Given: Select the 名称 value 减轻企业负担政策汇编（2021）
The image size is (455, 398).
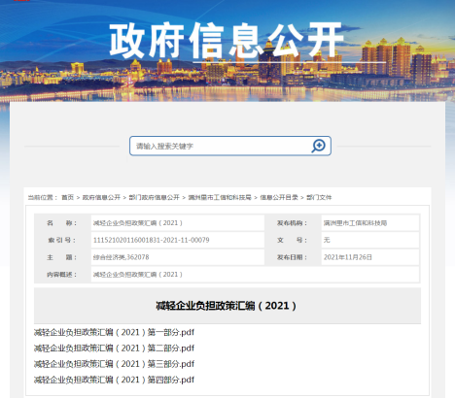Looking at the screenshot, I should 138,223.
